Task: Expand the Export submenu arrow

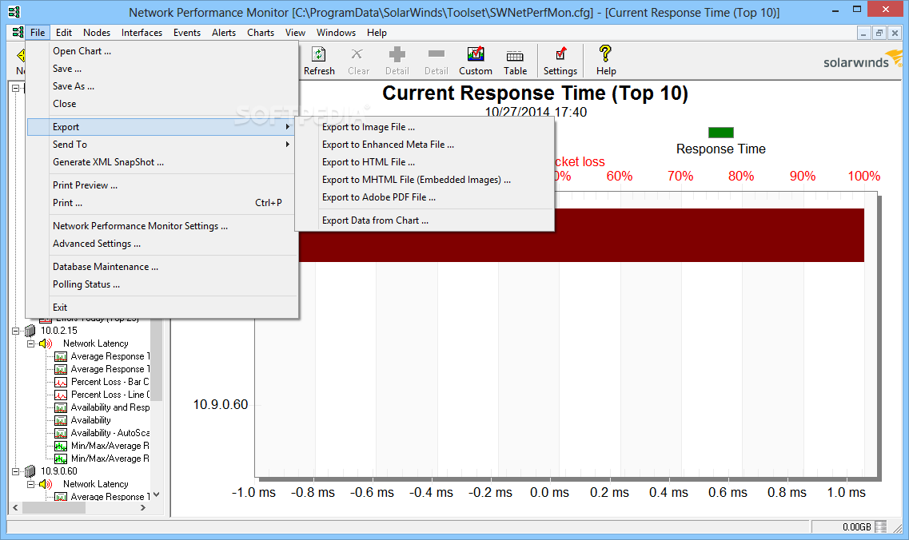Action: 288,127
